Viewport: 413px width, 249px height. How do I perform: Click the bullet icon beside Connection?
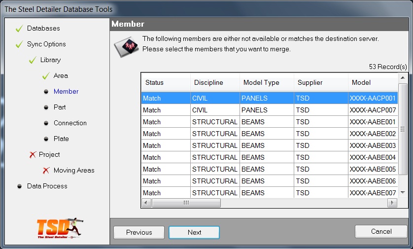click(x=46, y=123)
